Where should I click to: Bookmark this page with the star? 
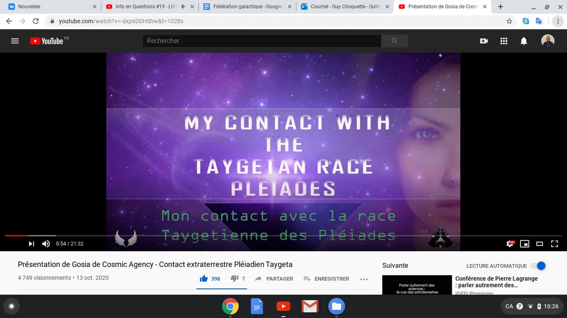pyautogui.click(x=509, y=21)
